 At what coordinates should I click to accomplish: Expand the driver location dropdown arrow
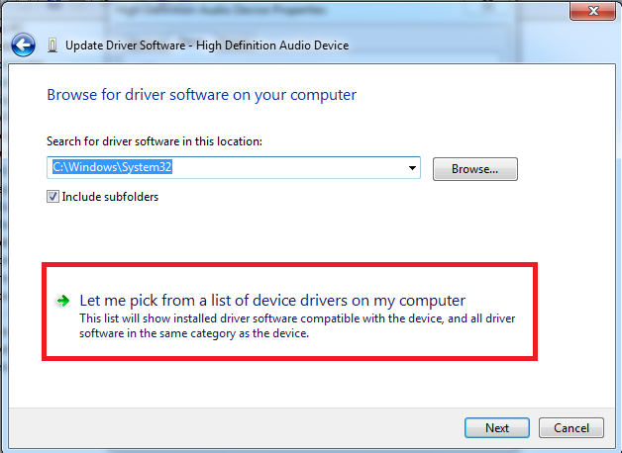point(412,168)
